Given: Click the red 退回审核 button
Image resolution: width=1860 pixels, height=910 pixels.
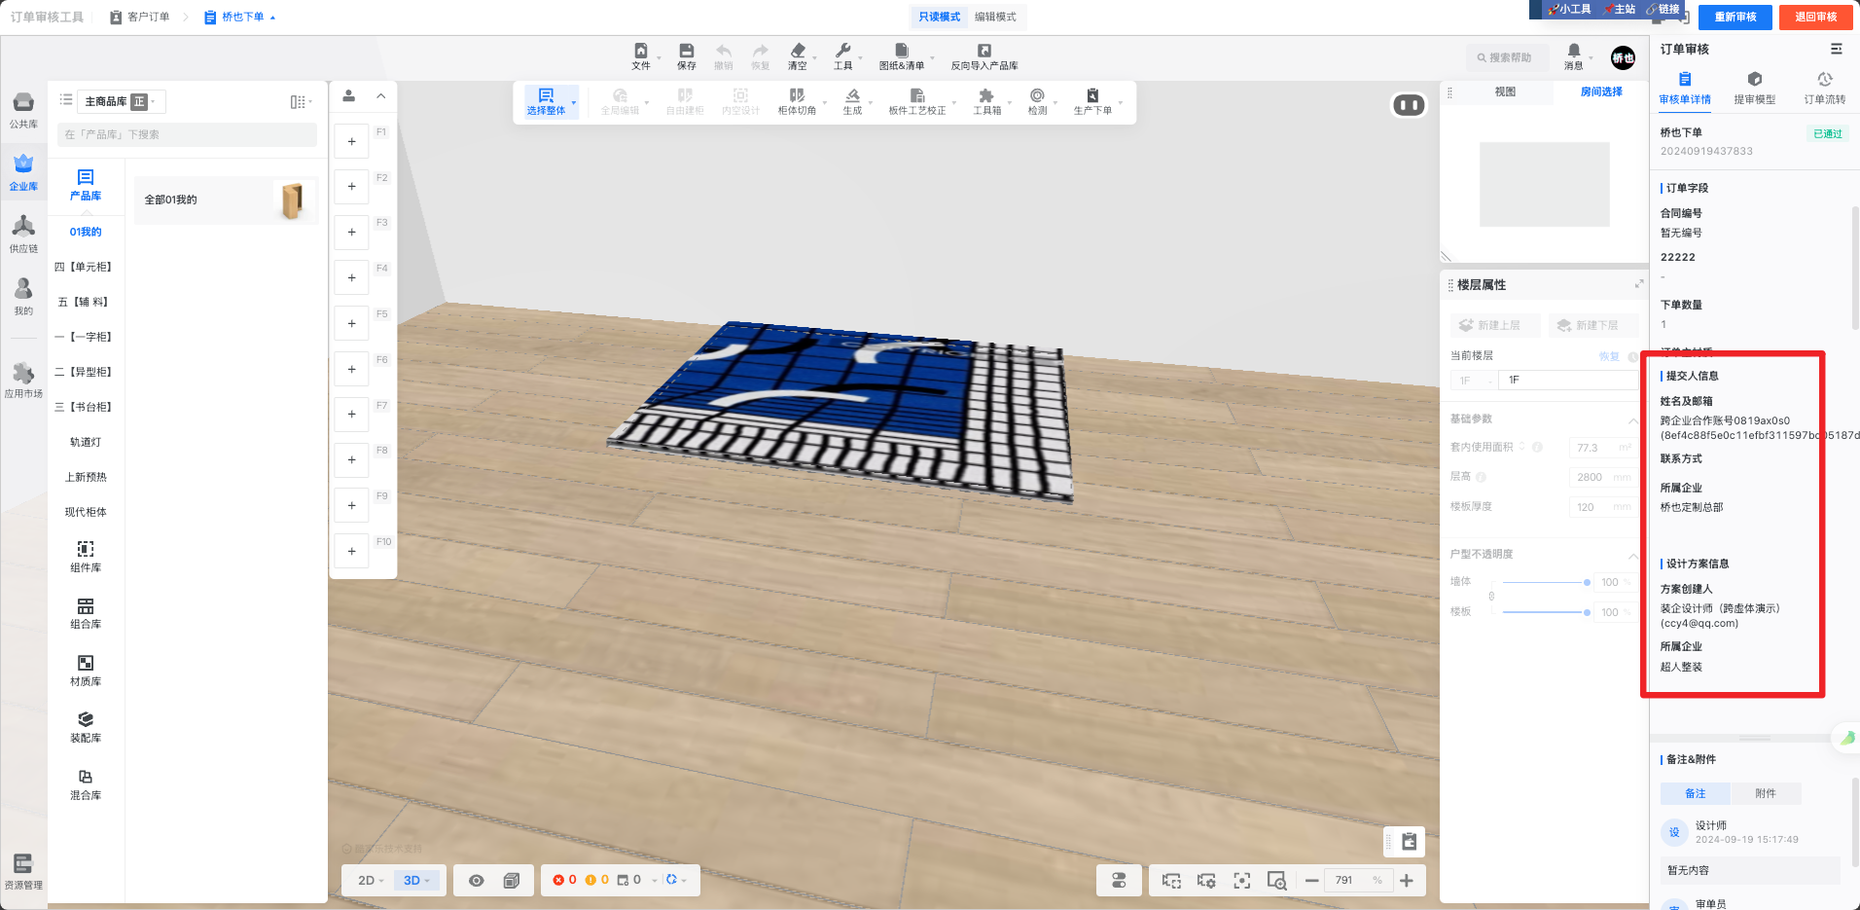Looking at the screenshot, I should tap(1815, 17).
